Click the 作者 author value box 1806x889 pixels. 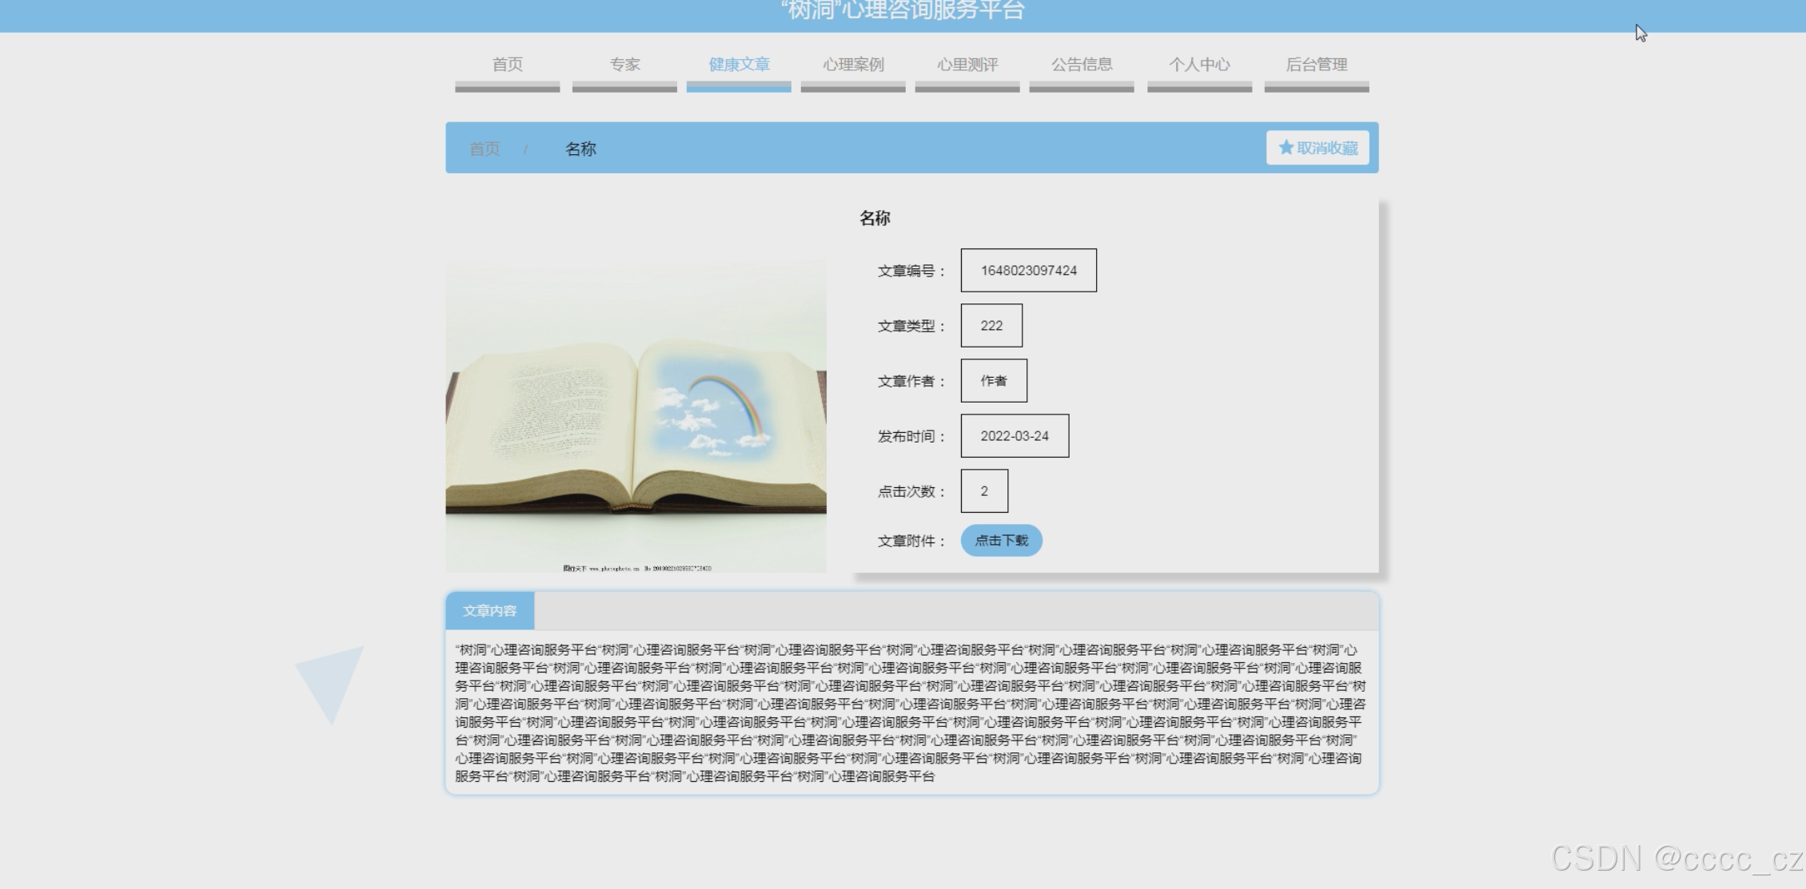(994, 381)
